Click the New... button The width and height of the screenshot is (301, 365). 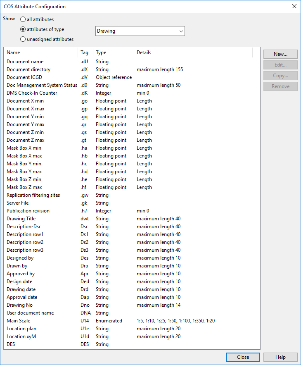point(280,54)
